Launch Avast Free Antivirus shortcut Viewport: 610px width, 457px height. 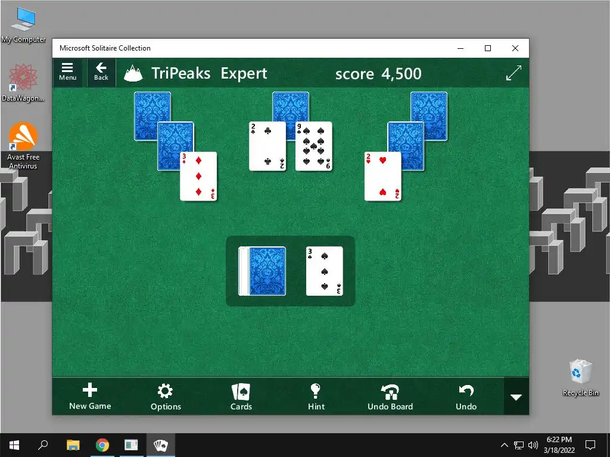pos(23,146)
